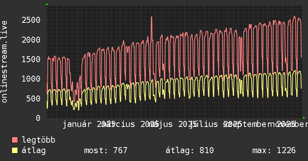Click the "július 2025" x-axis label
This screenshot has width=308, height=161.
click(x=211, y=124)
